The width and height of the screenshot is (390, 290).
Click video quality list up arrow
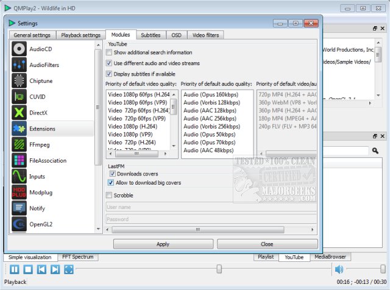point(174,94)
